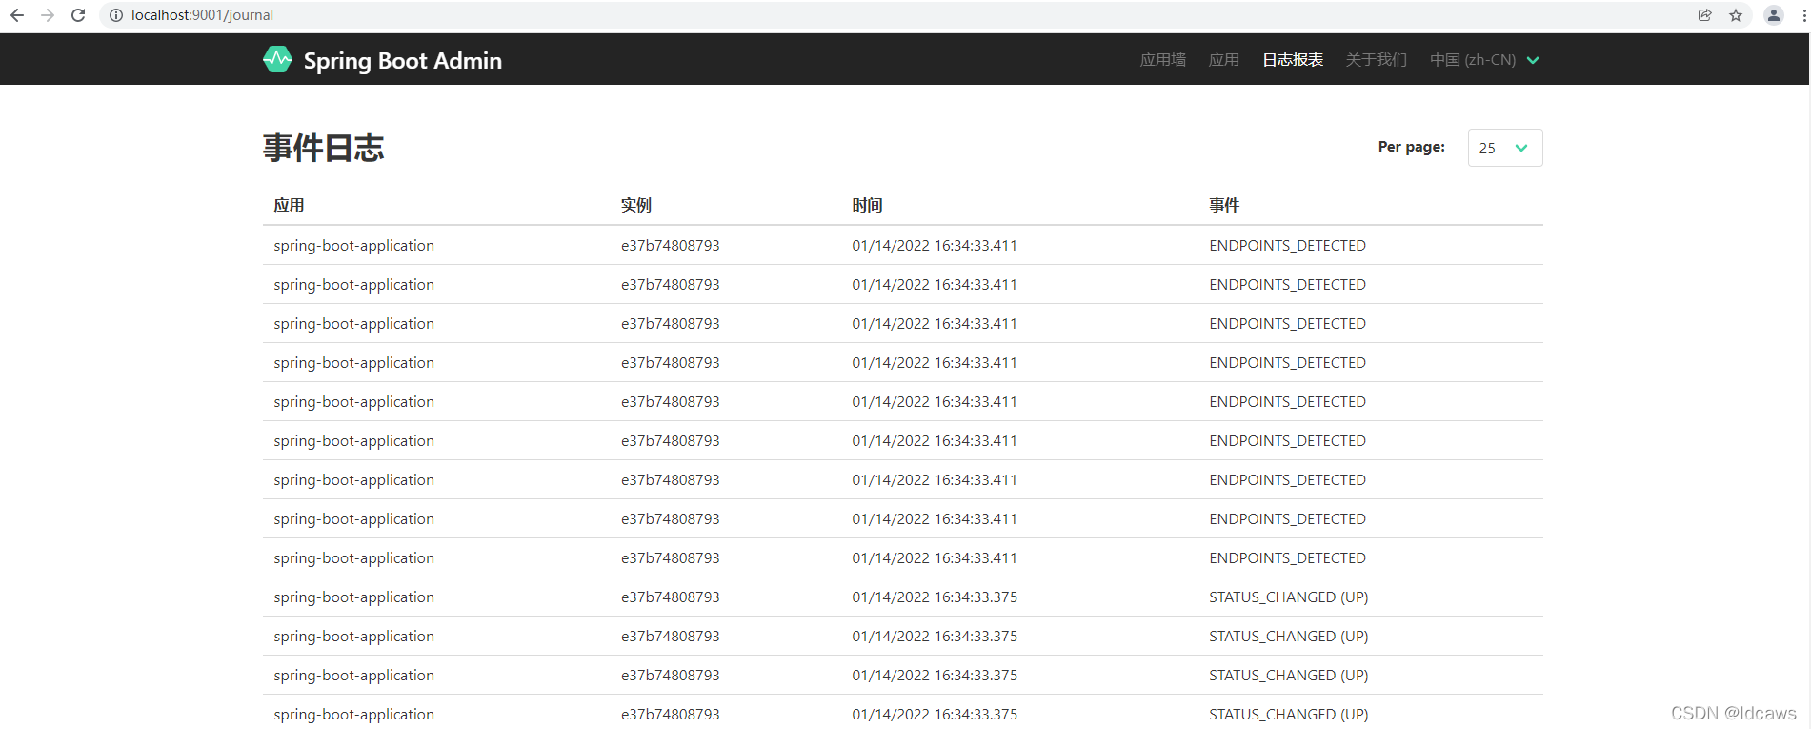
Task: Click the 事件 column header
Action: (x=1224, y=205)
